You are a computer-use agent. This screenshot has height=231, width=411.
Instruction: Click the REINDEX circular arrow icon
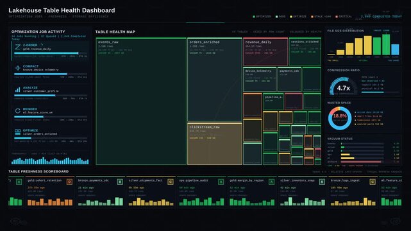(17, 111)
